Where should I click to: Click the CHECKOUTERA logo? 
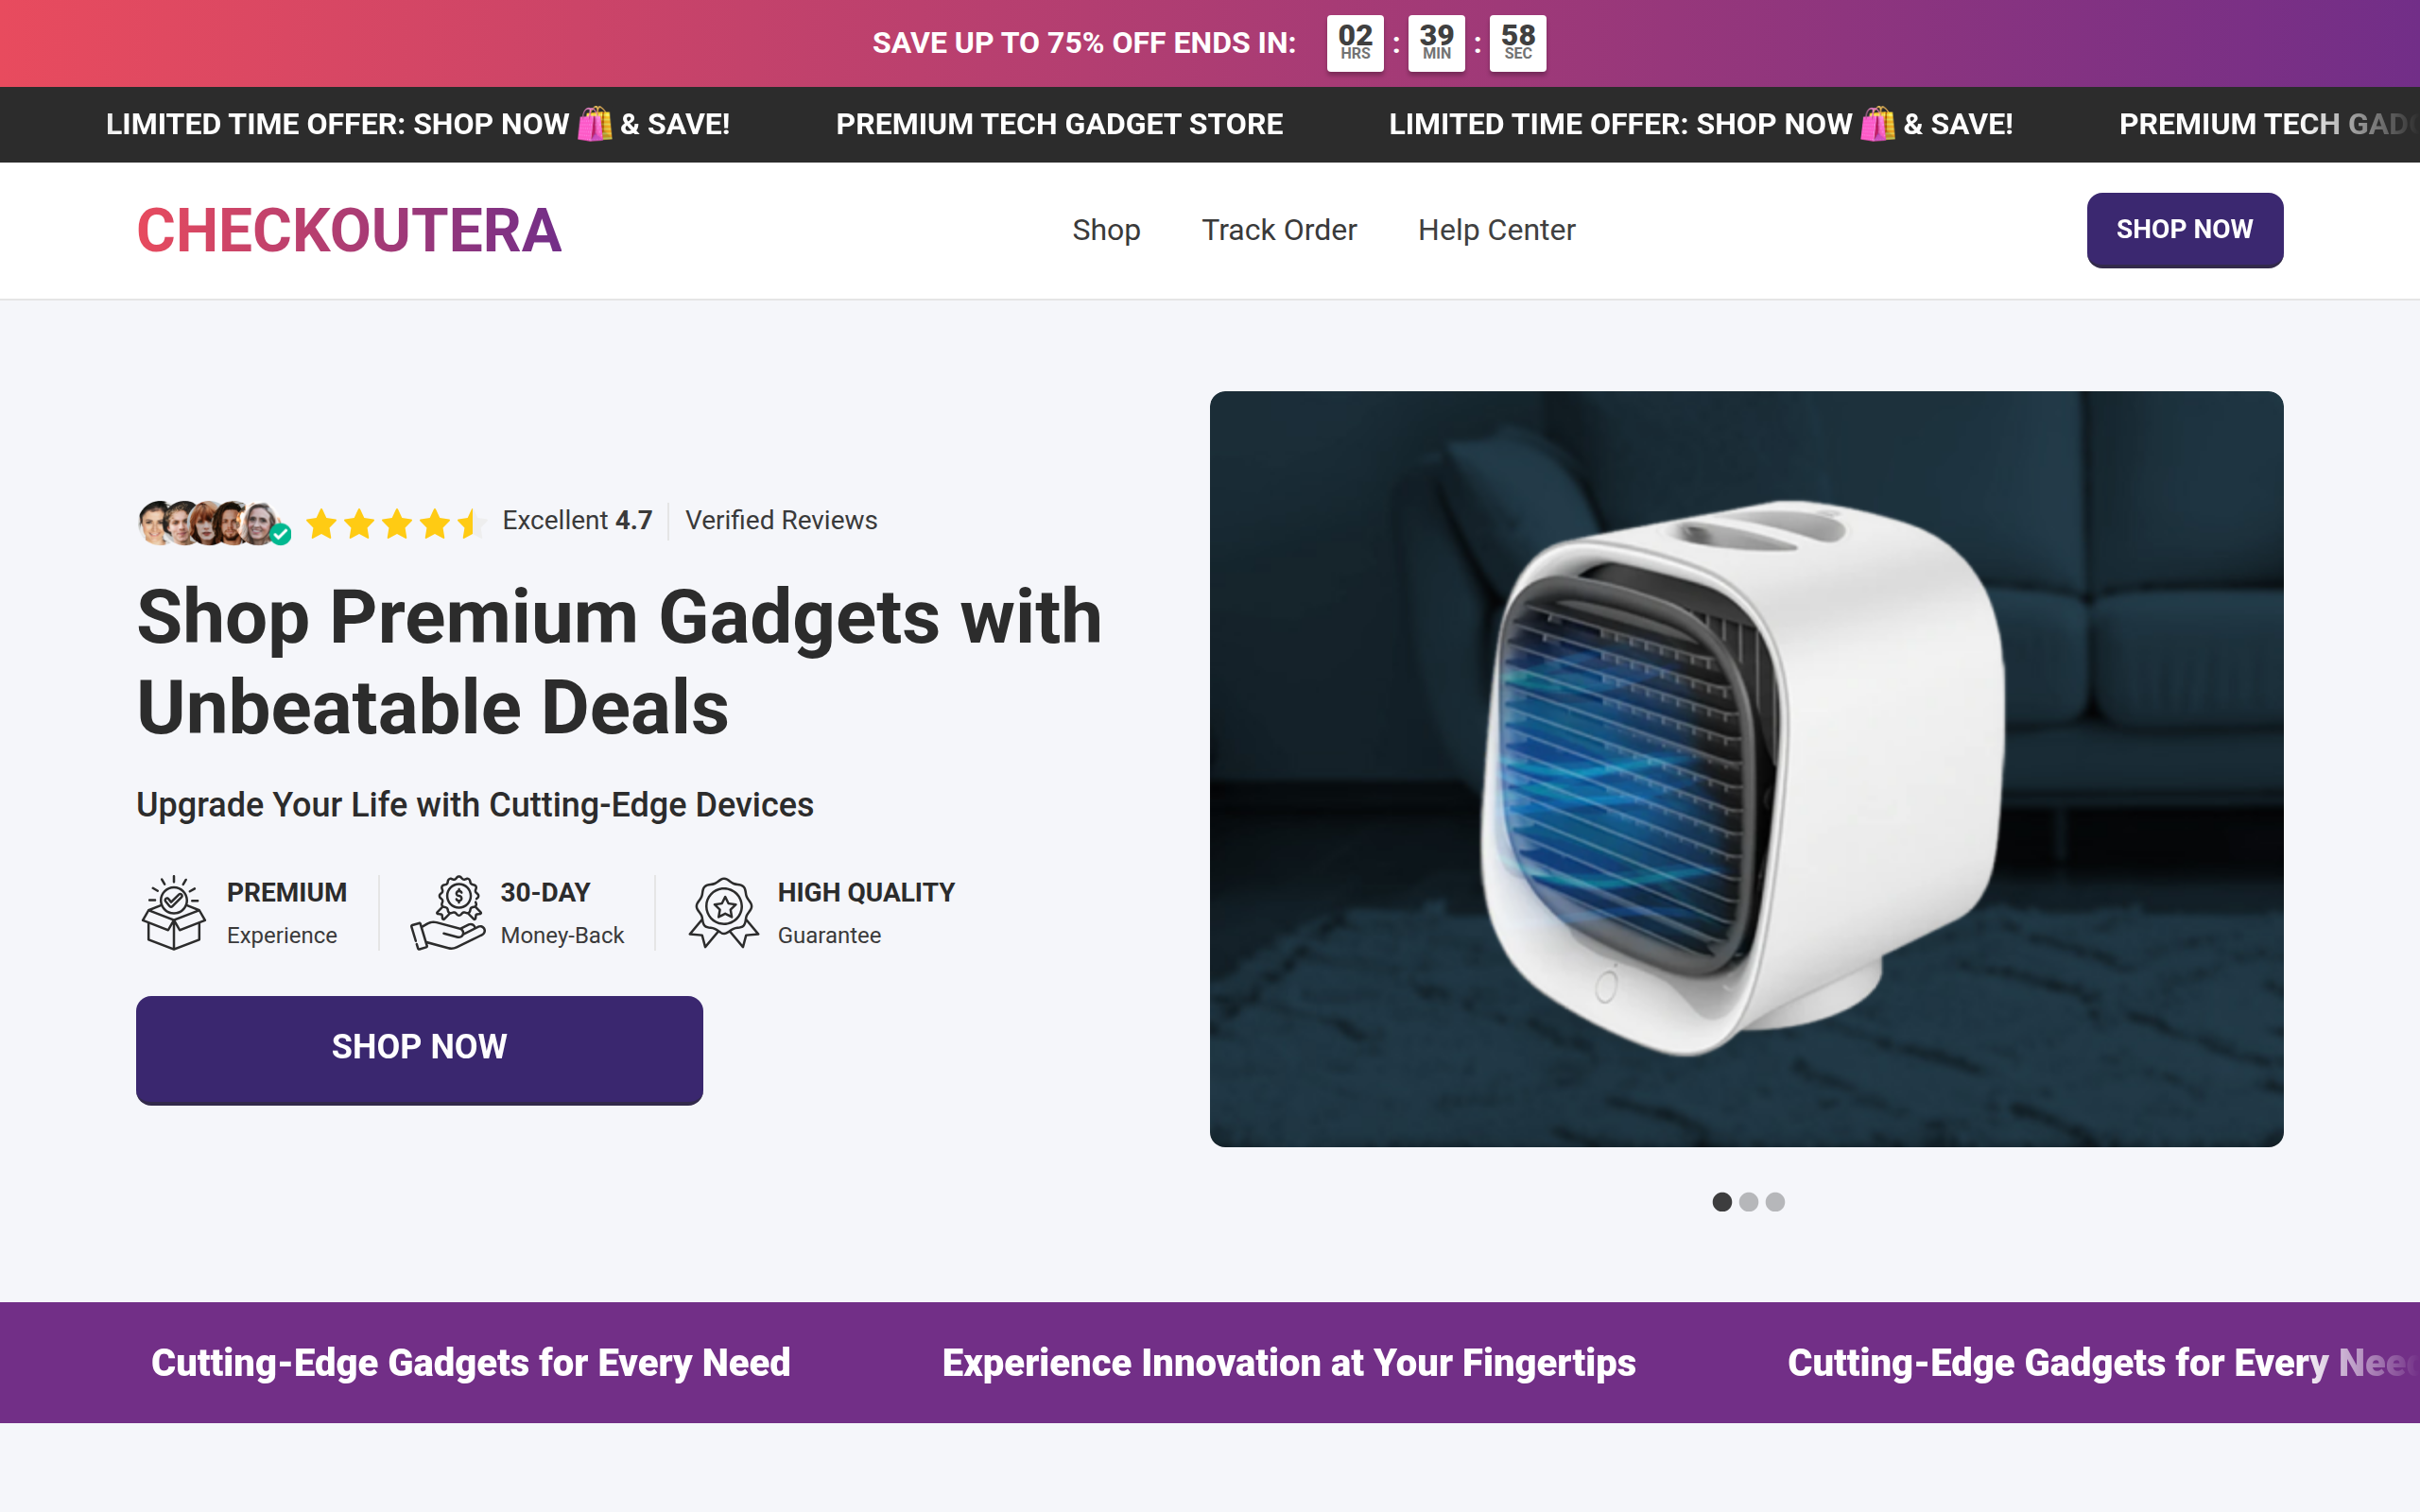tap(349, 230)
